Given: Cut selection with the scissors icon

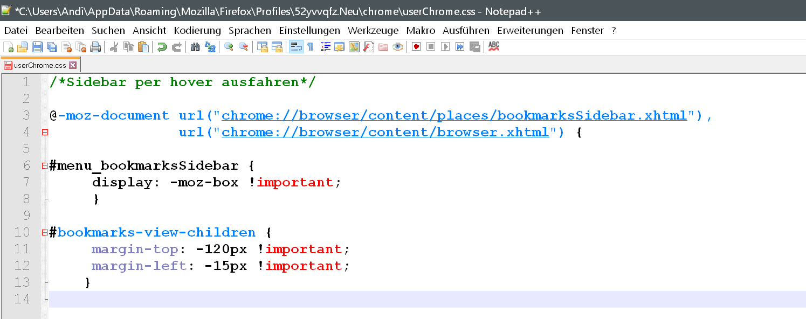Looking at the screenshot, I should point(114,47).
